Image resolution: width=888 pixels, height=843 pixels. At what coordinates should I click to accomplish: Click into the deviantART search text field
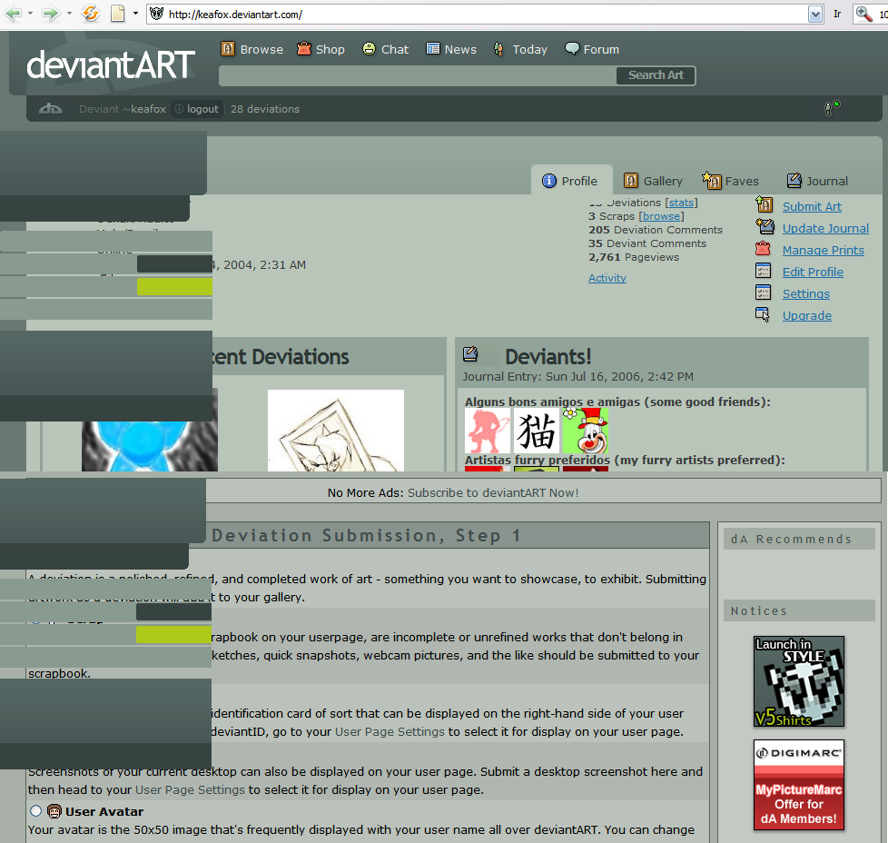tap(418, 76)
